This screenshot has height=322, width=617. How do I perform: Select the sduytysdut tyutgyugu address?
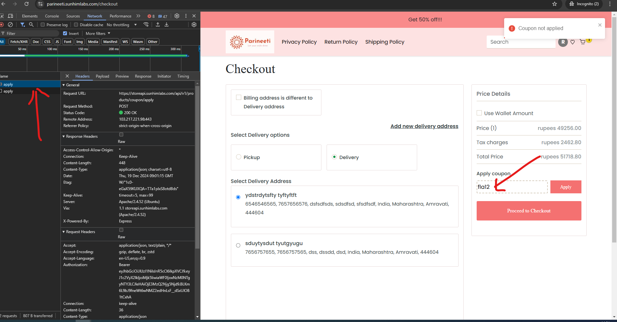(x=238, y=245)
